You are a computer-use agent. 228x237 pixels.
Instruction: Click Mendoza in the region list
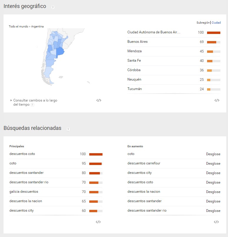(134, 51)
